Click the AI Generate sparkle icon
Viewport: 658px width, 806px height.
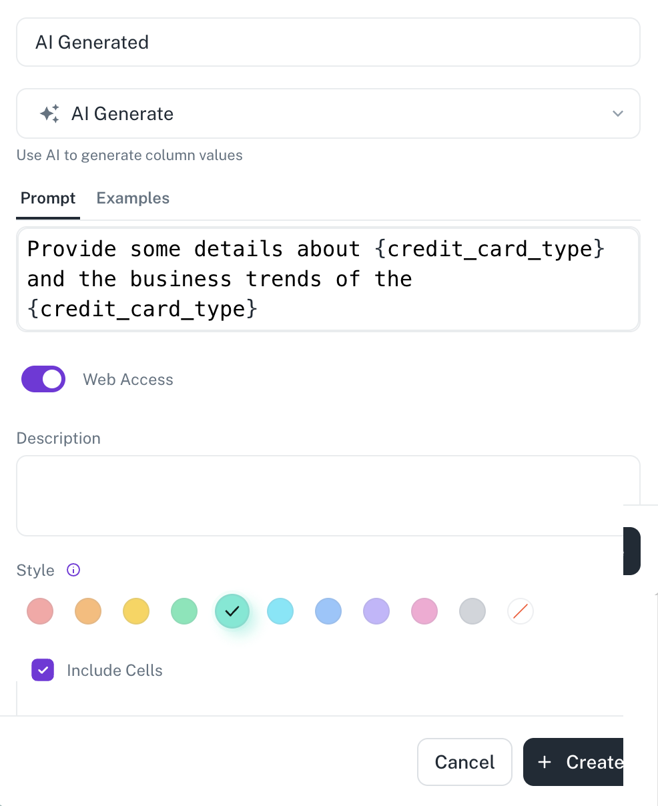pos(49,113)
